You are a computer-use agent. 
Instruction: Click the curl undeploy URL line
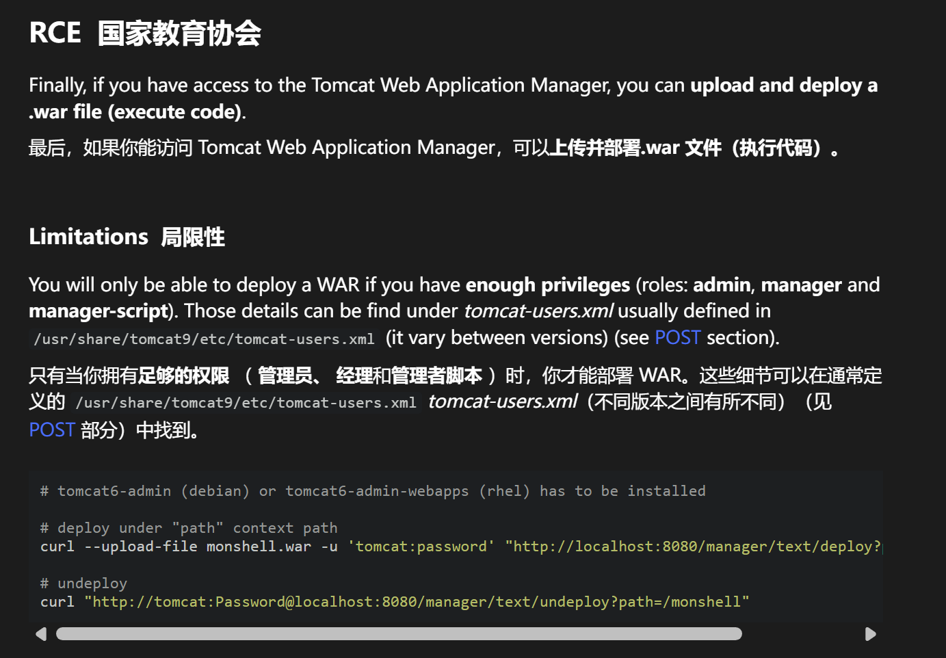[x=395, y=602]
